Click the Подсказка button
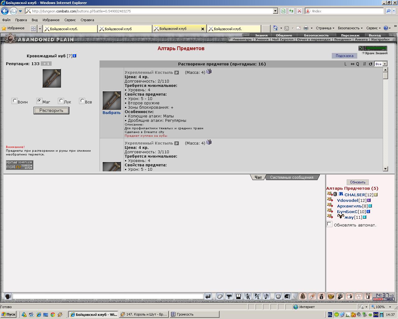 coord(345,56)
